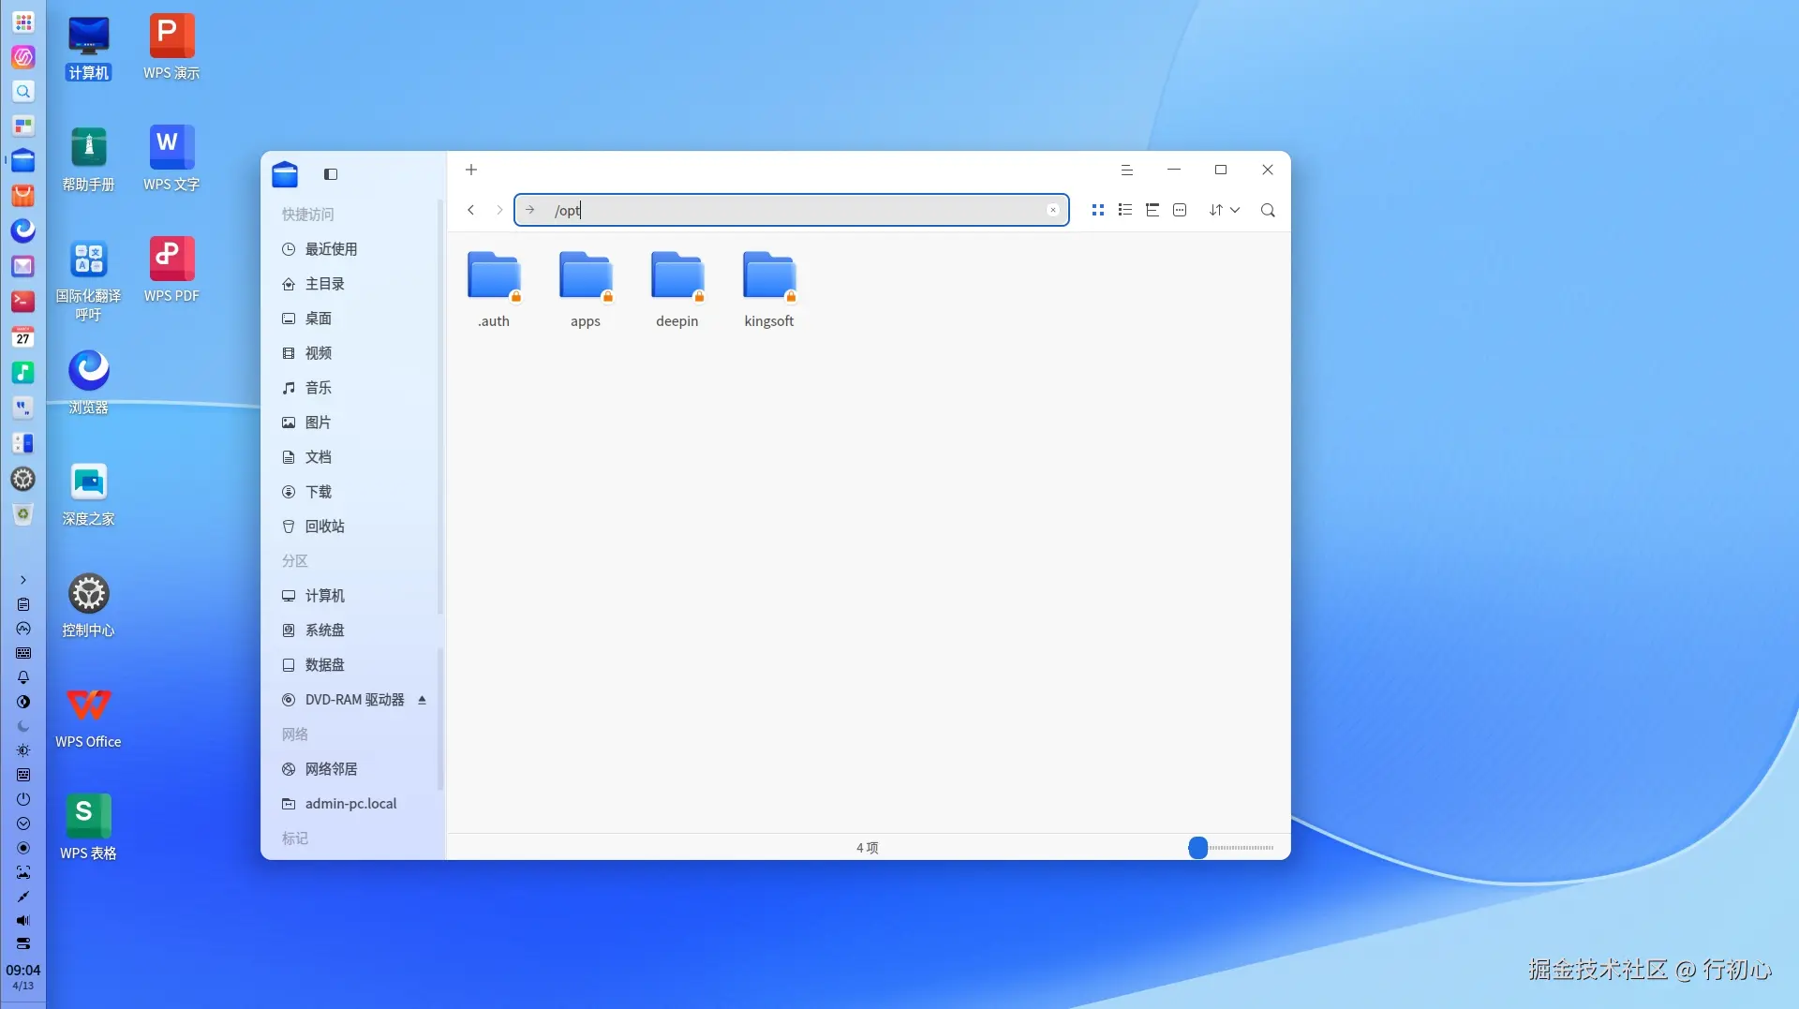The height and width of the screenshot is (1009, 1799).
Task: Open WPS Office desktop shortcut
Action: click(89, 717)
